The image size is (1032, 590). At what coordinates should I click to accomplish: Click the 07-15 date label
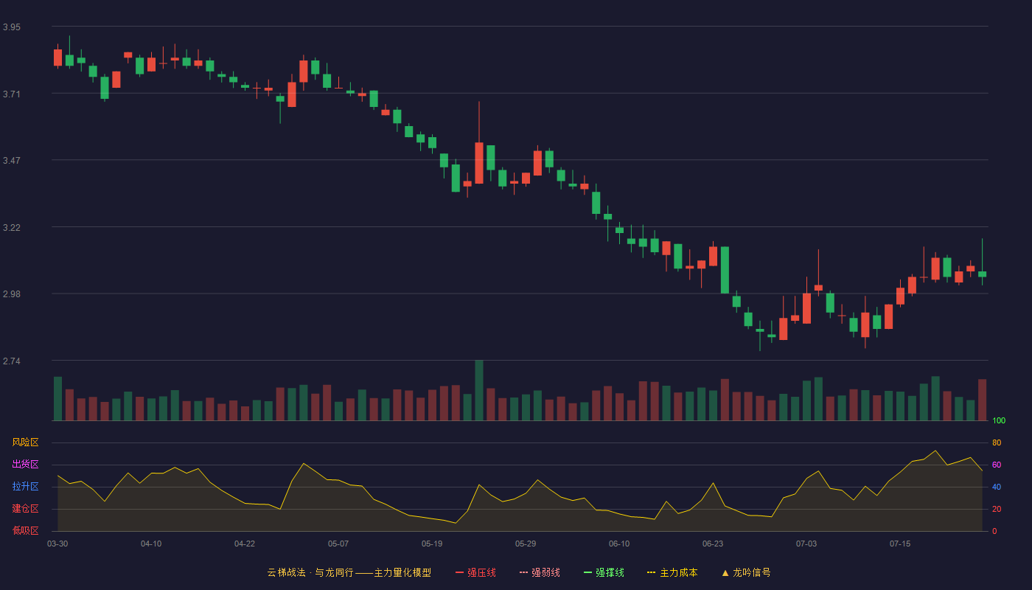(900, 544)
